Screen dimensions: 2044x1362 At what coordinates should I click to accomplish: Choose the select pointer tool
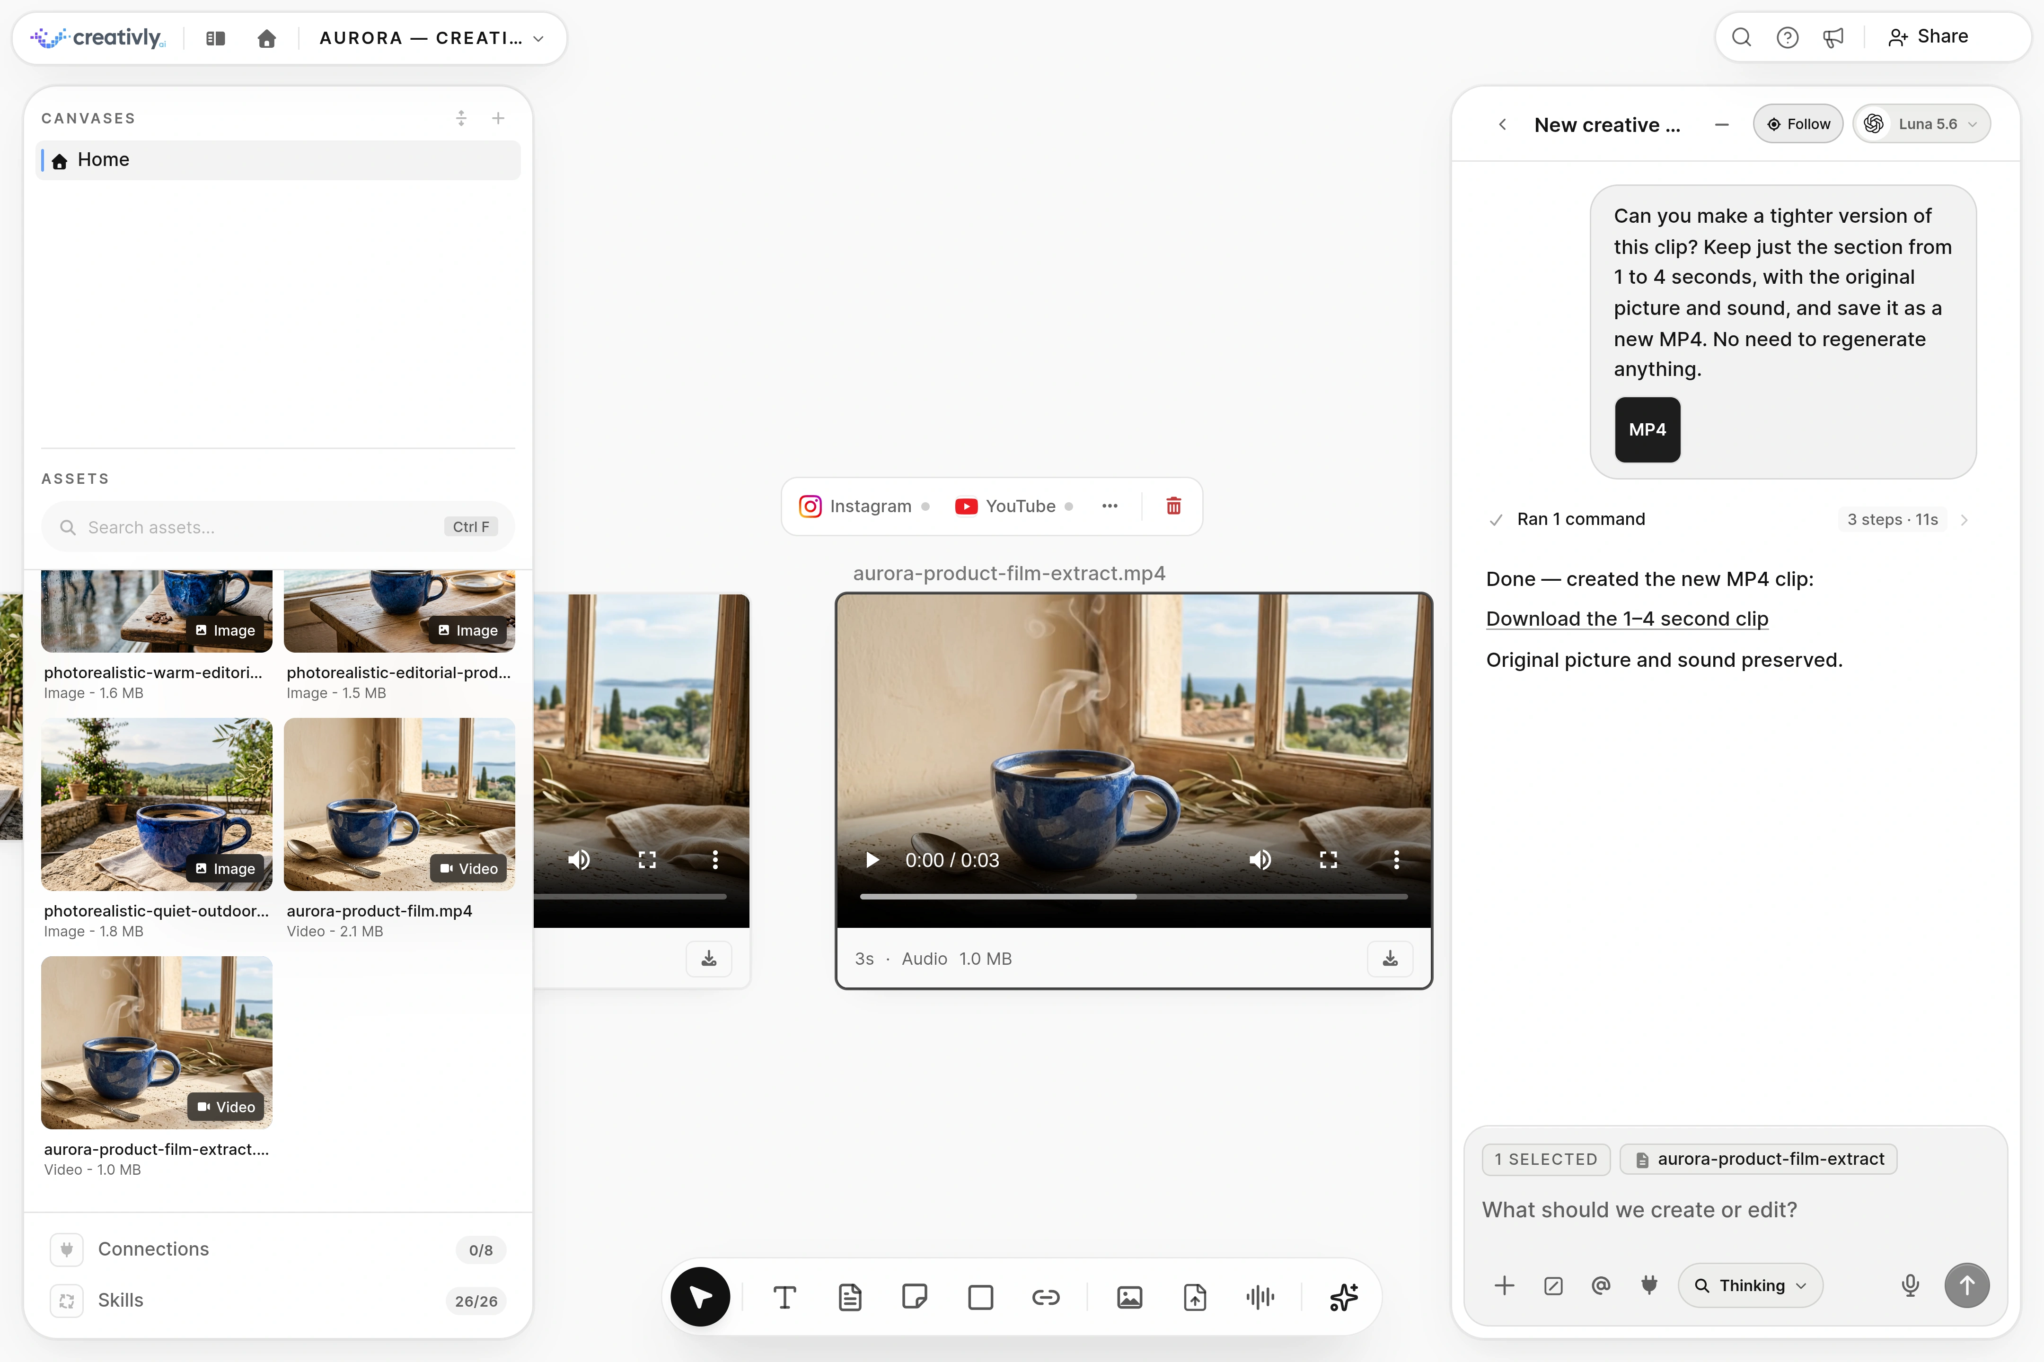[x=700, y=1297]
